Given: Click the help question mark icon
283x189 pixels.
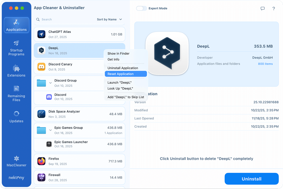Looking at the screenshot, I should (273, 9).
